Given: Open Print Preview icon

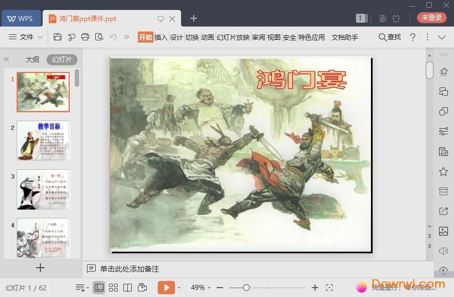Looking at the screenshot, I should 99,37.
